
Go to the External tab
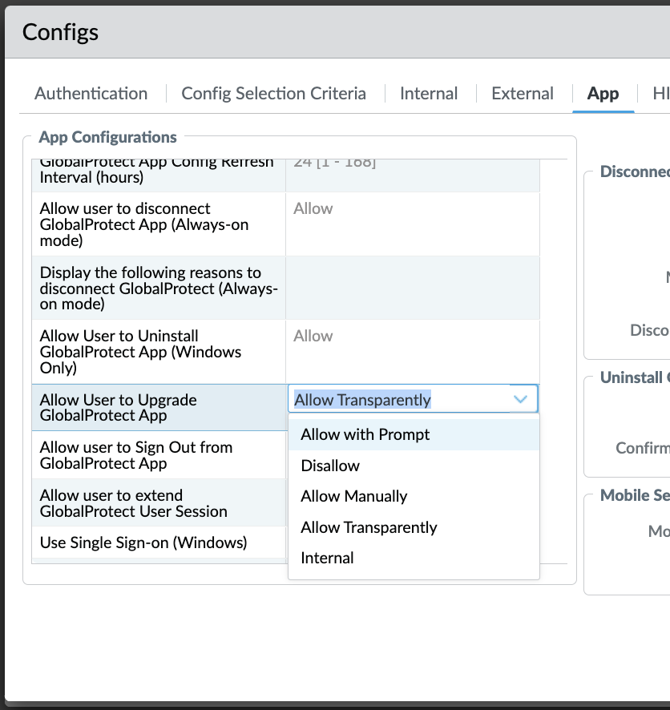(523, 93)
